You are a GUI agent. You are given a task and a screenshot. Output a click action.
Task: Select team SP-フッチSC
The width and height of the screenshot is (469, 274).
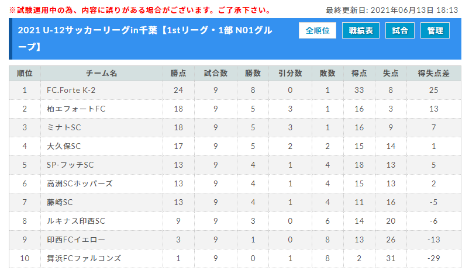(70, 165)
